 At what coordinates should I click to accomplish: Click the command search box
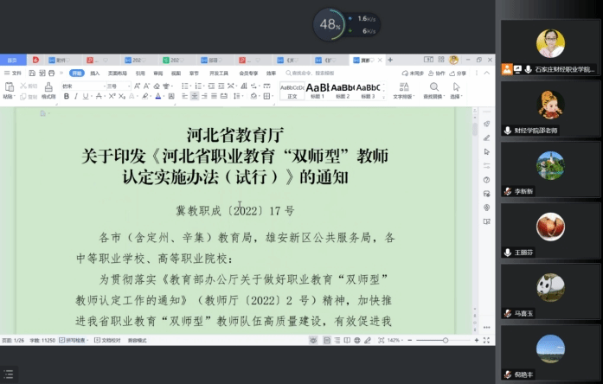(310, 73)
